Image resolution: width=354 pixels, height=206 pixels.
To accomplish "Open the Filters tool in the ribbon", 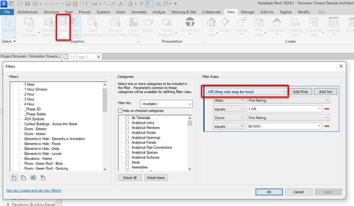I will click(63, 27).
